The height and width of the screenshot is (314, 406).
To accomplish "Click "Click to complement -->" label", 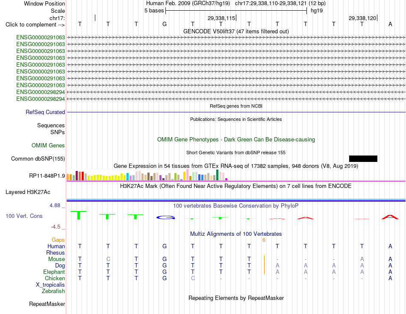I will (x=35, y=25).
